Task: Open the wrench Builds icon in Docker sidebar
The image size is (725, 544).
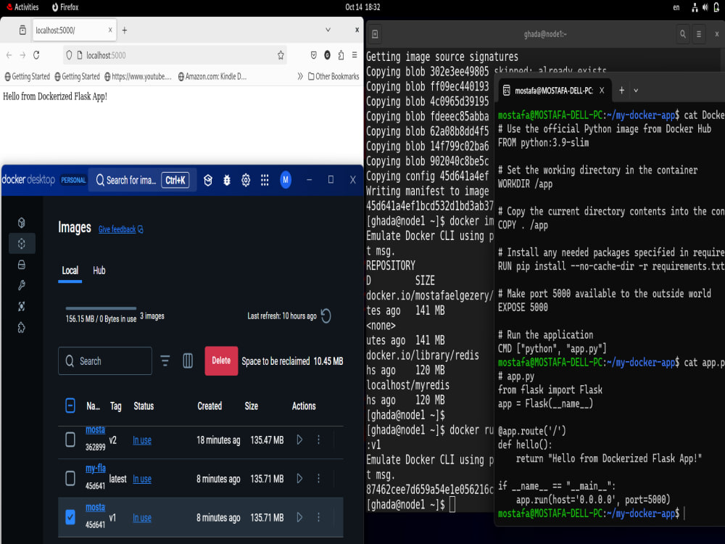Action: pyautogui.click(x=21, y=285)
